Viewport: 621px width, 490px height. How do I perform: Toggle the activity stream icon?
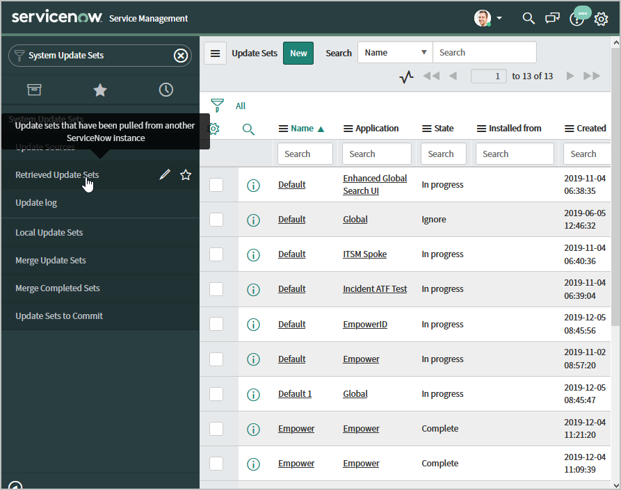[407, 76]
